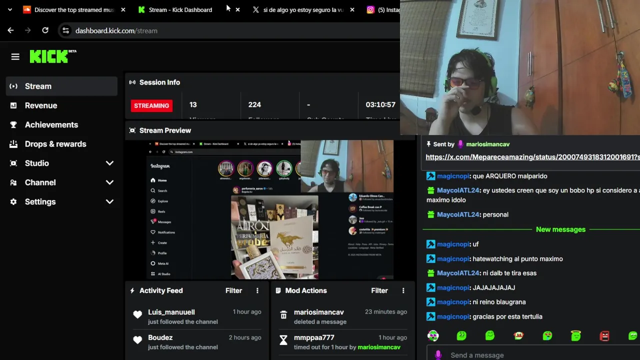Click the address bar URL

[x=116, y=30]
